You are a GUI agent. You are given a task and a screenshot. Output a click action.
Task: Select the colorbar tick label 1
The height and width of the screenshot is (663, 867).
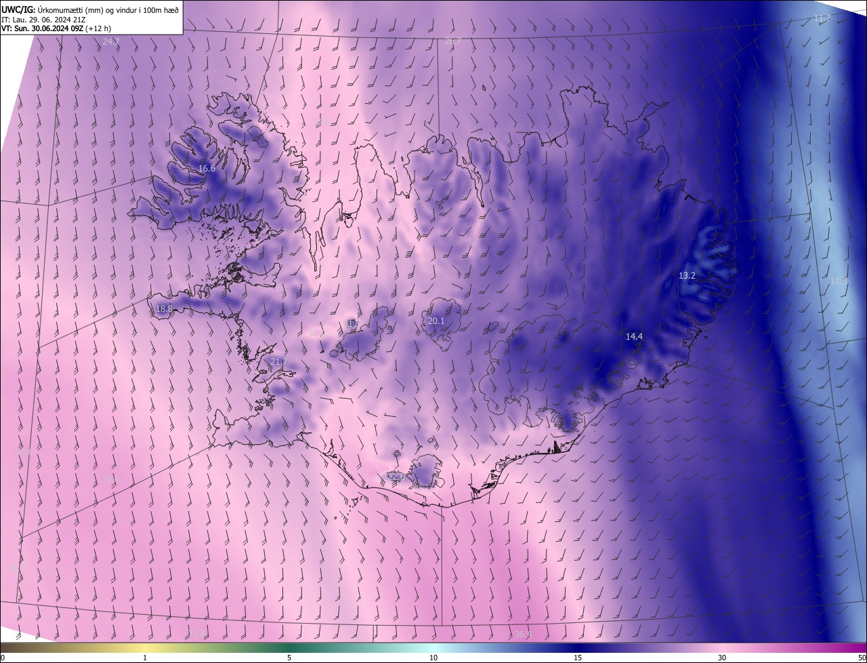(x=145, y=658)
